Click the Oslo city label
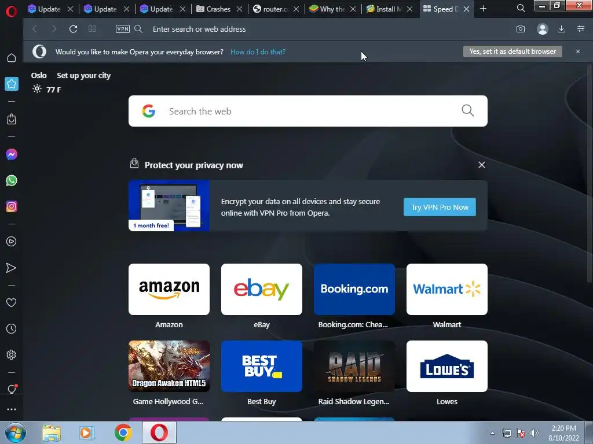 coord(39,76)
